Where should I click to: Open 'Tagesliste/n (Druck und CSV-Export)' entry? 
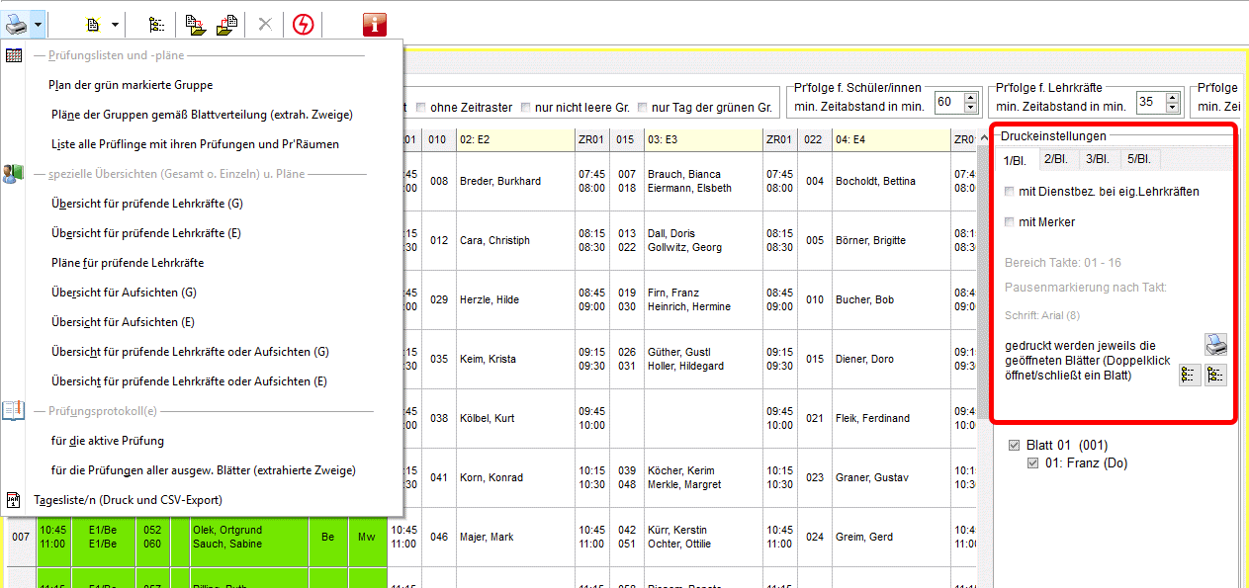128,500
